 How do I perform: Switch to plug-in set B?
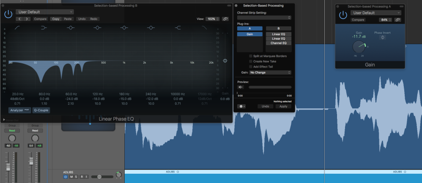[279, 28]
